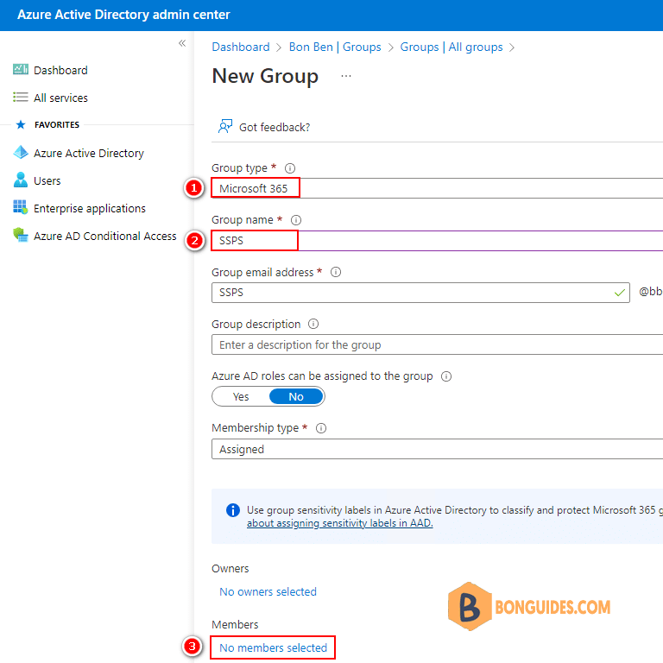Click the FAVORITES section label
This screenshot has width=663, height=663.
57,124
